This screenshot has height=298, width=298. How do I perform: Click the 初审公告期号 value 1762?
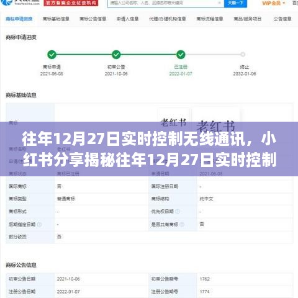(205, 279)
